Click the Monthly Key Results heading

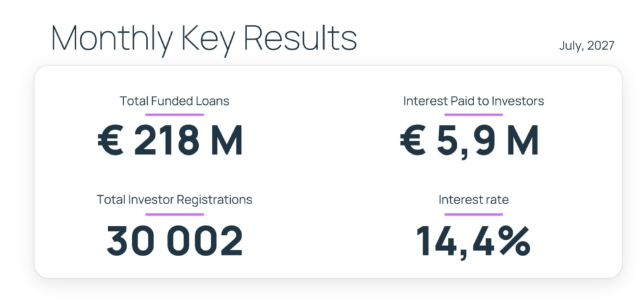204,40
